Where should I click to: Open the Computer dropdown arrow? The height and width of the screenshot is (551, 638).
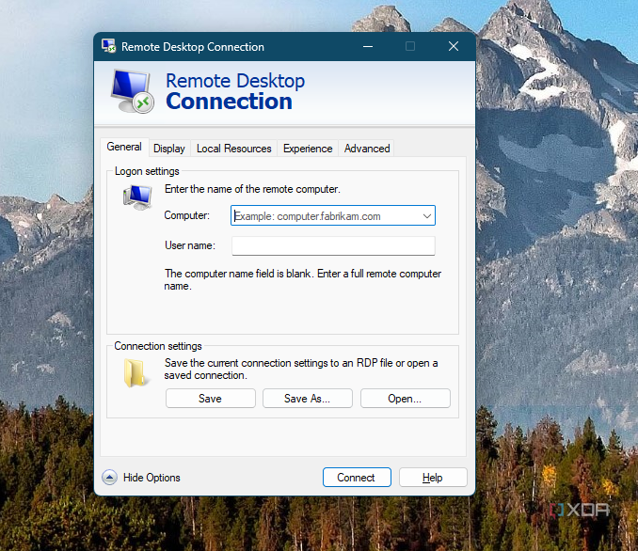tap(427, 216)
